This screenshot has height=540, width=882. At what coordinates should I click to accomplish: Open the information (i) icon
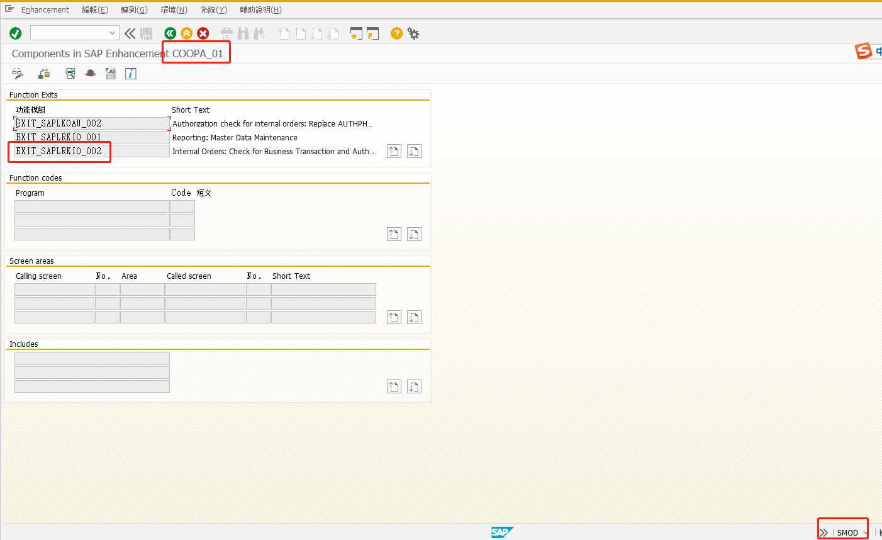coord(130,74)
